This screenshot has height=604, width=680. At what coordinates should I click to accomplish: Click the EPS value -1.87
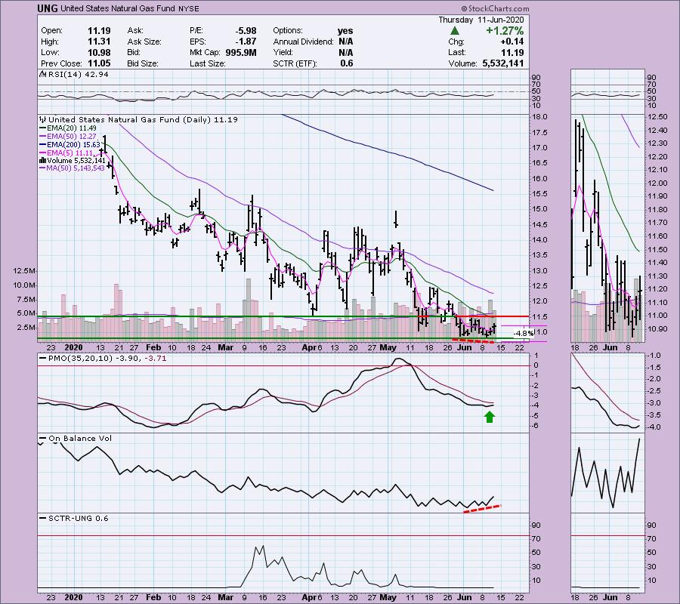pos(247,42)
